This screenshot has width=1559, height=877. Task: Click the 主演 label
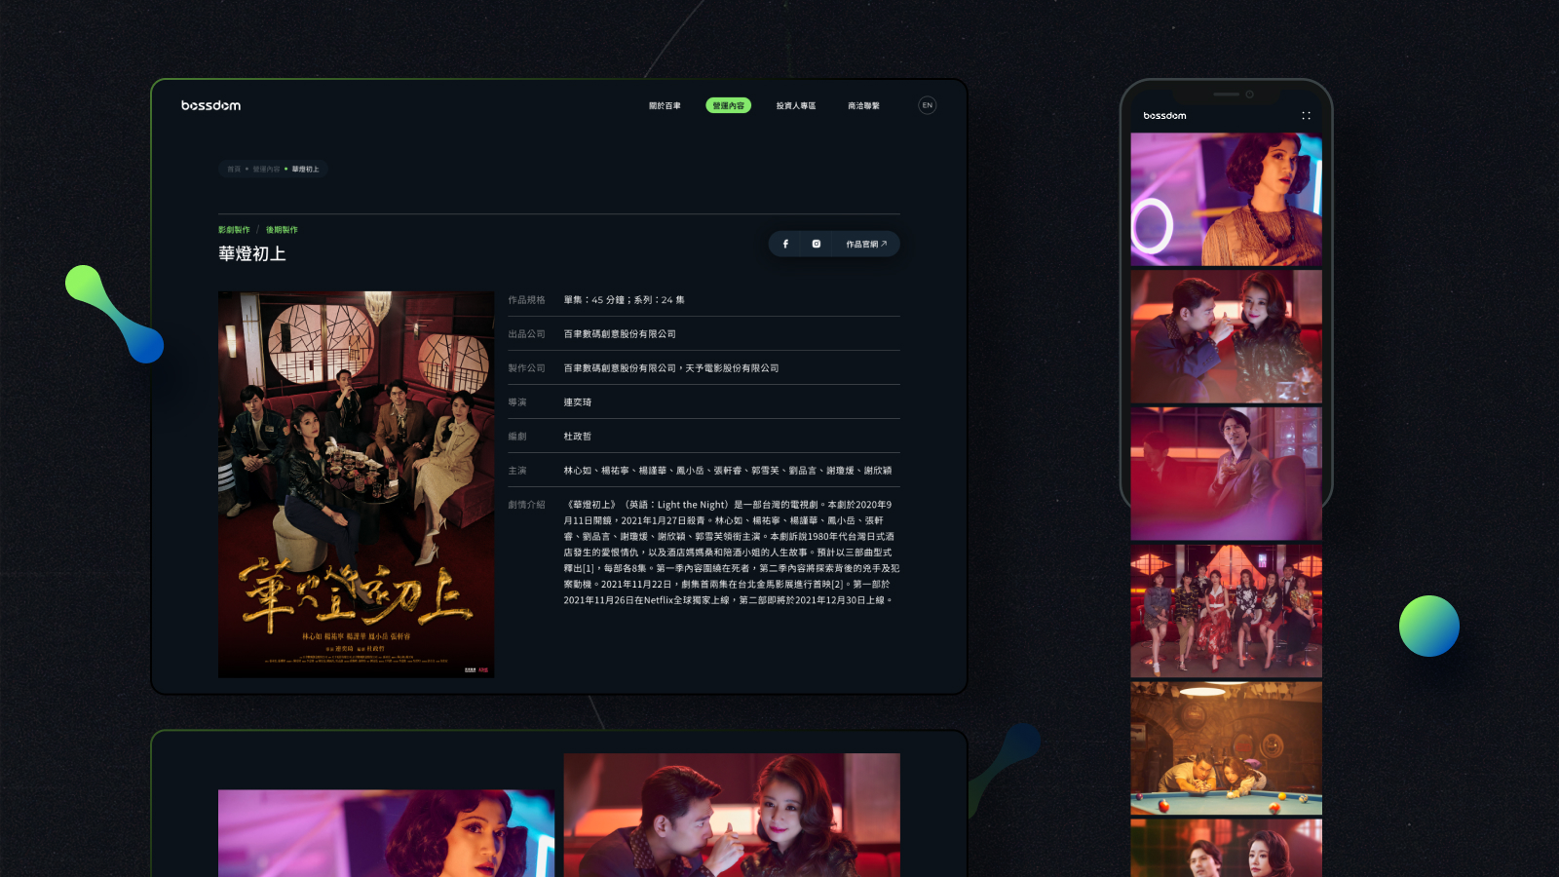pyautogui.click(x=516, y=471)
